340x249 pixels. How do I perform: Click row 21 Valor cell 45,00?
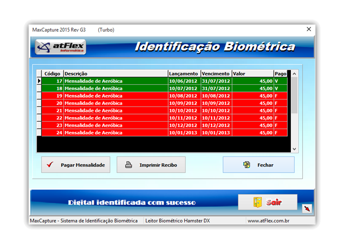253,110
